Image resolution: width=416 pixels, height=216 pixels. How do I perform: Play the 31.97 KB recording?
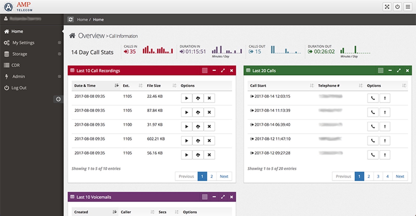(x=186, y=126)
